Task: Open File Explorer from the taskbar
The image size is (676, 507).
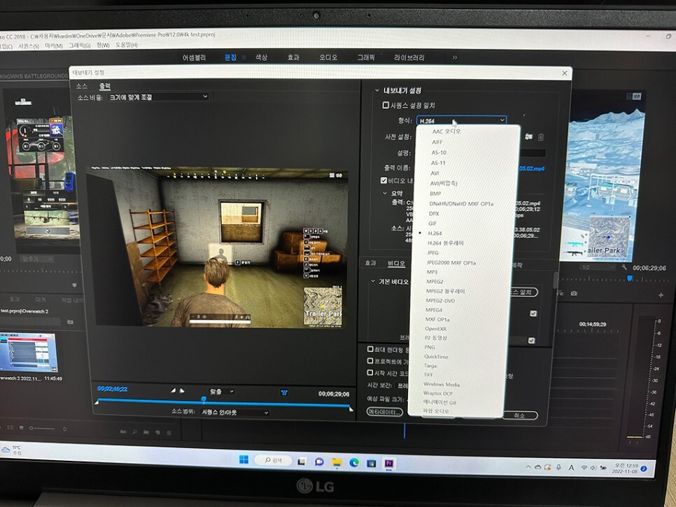Action: pos(337,463)
